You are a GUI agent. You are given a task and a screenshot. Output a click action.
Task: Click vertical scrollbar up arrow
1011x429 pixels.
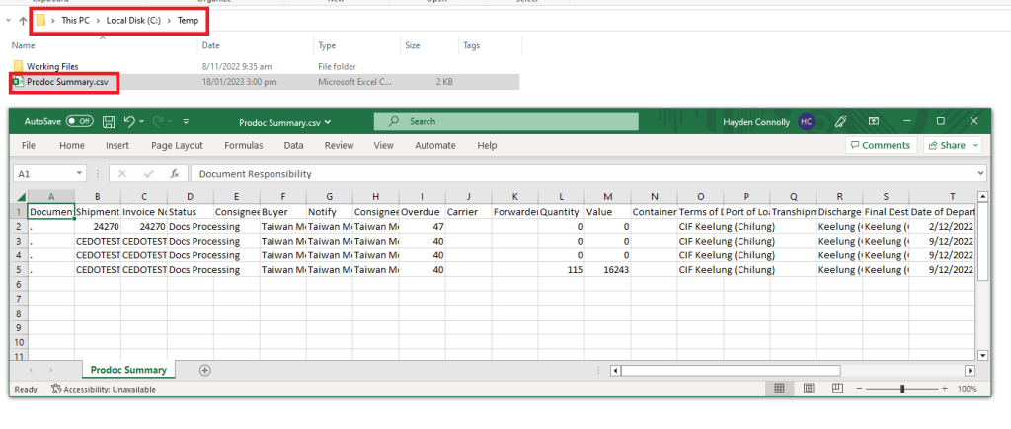(982, 196)
